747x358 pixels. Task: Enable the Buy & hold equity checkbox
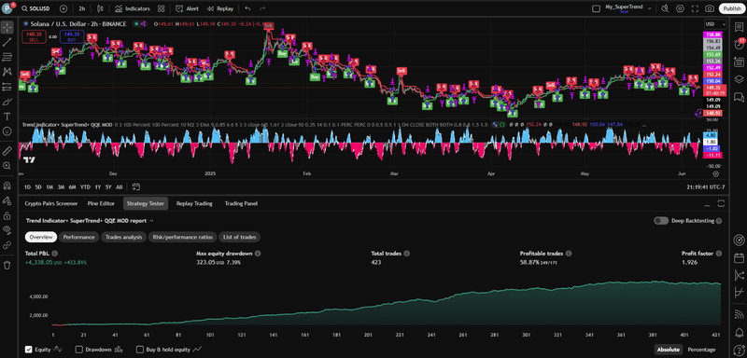(x=139, y=350)
